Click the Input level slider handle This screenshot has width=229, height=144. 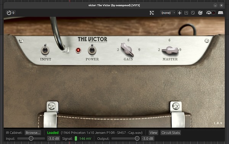[x=31, y=138]
